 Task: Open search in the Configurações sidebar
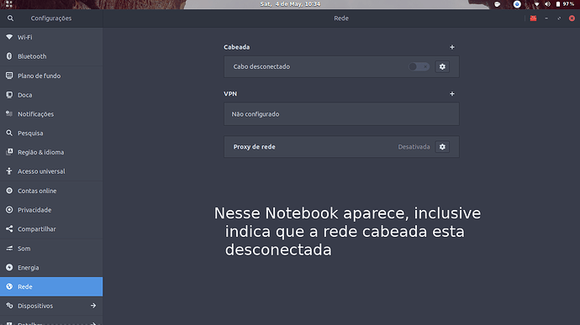(10, 18)
